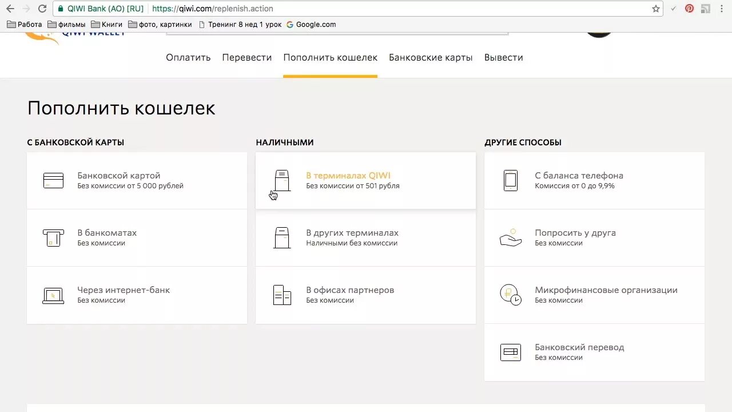Choose Микрофинансовые организации option
The width and height of the screenshot is (732, 412).
594,295
